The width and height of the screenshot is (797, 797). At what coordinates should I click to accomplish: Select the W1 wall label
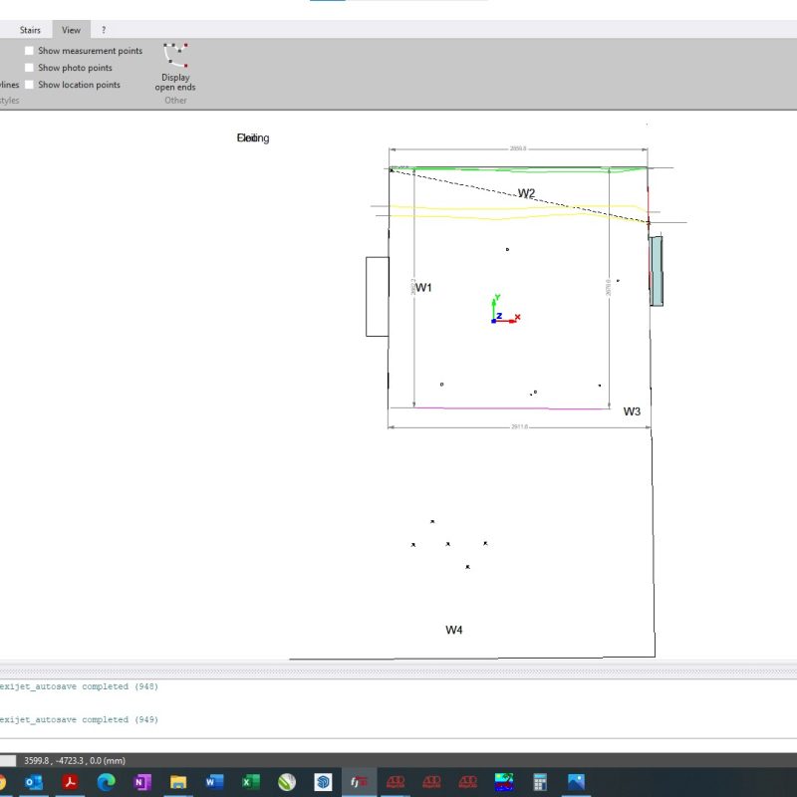[x=424, y=288]
